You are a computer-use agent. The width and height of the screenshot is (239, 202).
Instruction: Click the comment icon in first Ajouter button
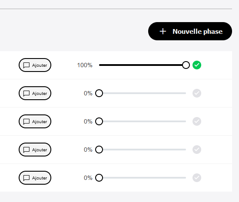pyautogui.click(x=27, y=65)
